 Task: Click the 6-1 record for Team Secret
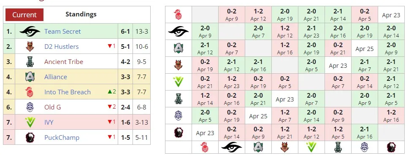[x=125, y=31]
